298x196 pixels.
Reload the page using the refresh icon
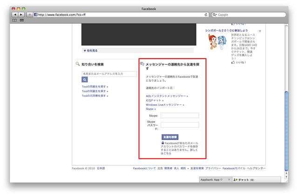(206, 14)
